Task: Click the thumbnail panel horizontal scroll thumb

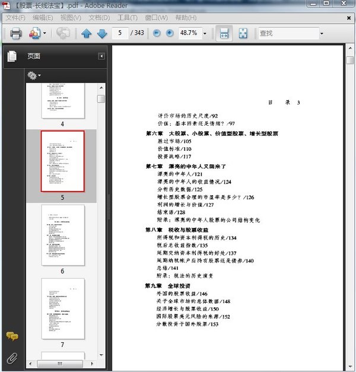Action: point(60,364)
